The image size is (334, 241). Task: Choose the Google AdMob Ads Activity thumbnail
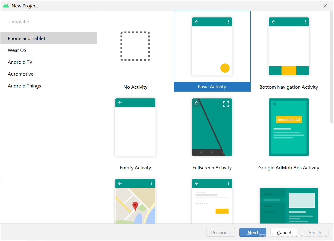click(289, 127)
